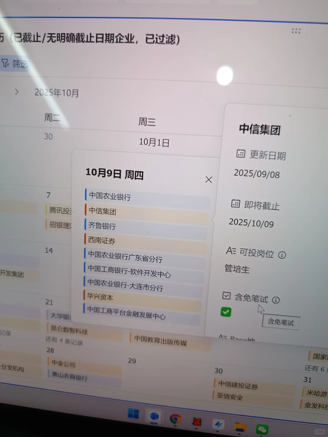
Task: Click the 2025/10/09 deadline value
Action: (251, 223)
